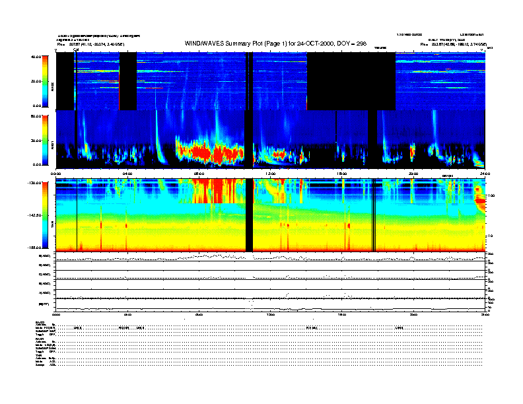Click the 40.00 color scale label
Image resolution: width=523 pixels, height=404 pixels.
36,57
